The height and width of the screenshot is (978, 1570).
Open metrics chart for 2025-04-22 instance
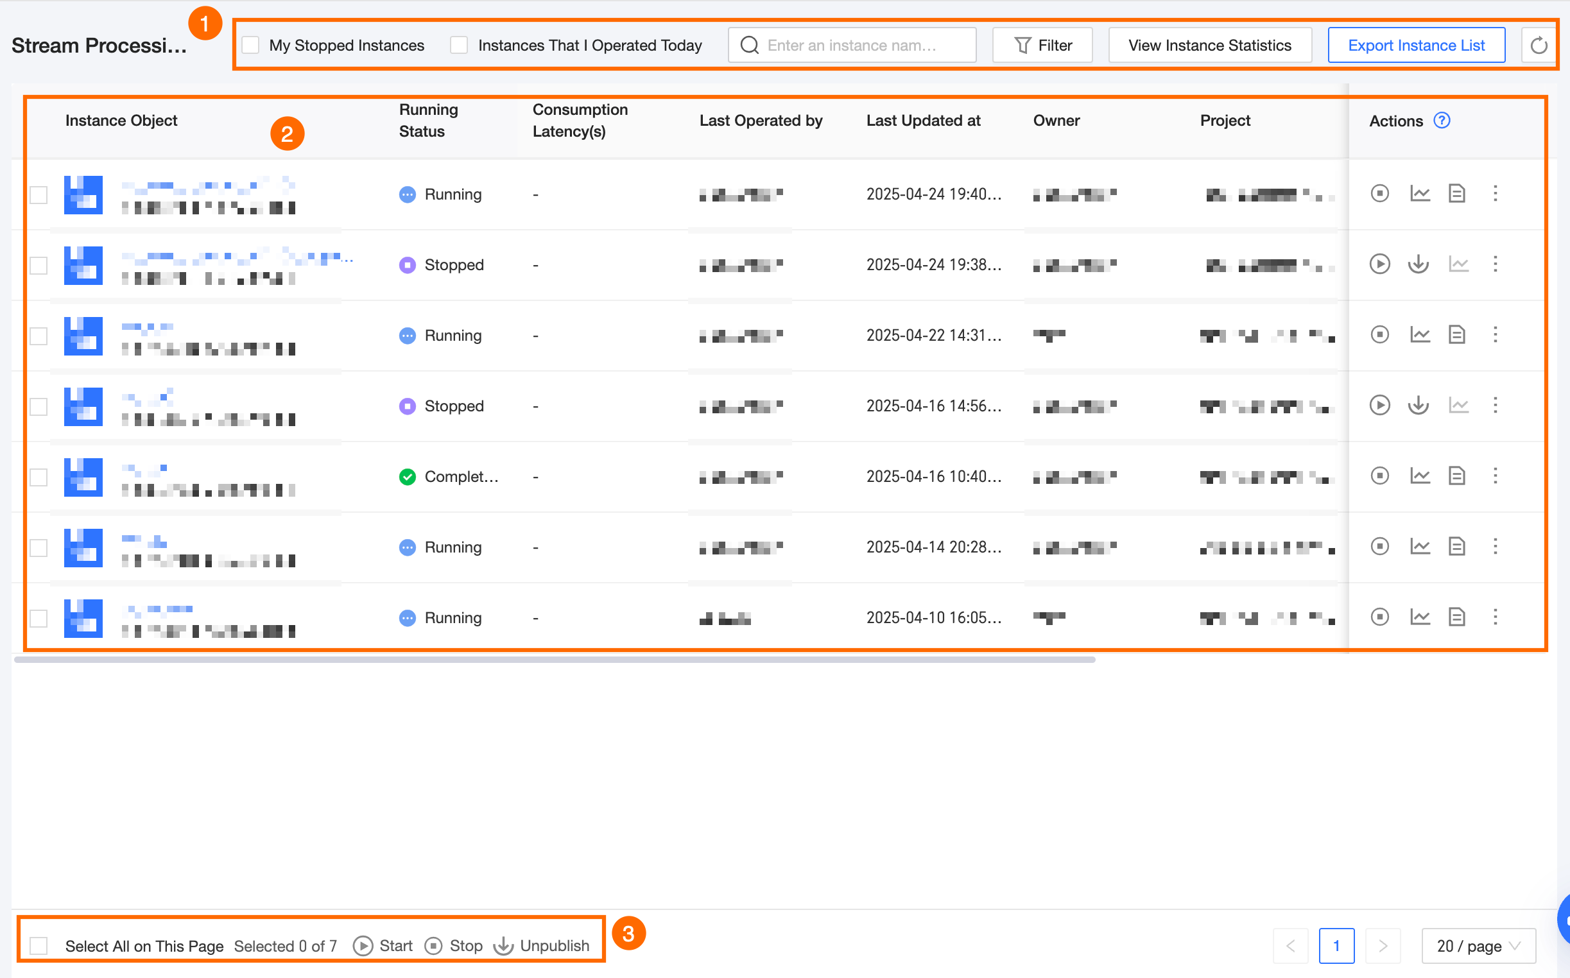[1419, 335]
